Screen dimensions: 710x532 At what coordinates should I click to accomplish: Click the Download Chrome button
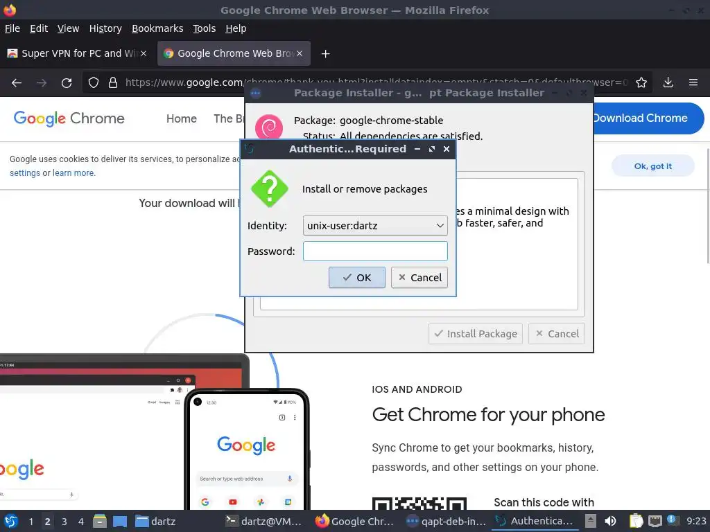click(648, 118)
